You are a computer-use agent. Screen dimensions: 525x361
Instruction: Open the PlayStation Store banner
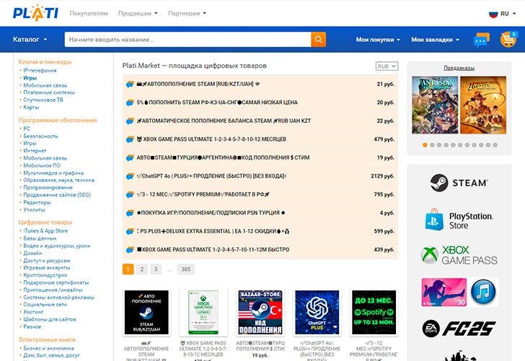click(459, 220)
